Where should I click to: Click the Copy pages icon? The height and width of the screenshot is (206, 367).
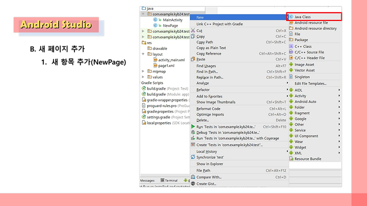[x=193, y=36]
